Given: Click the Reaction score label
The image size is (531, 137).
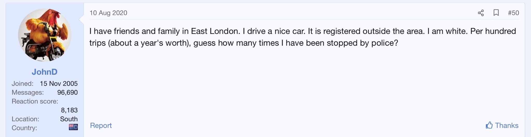Looking at the screenshot, I should [35, 101].
